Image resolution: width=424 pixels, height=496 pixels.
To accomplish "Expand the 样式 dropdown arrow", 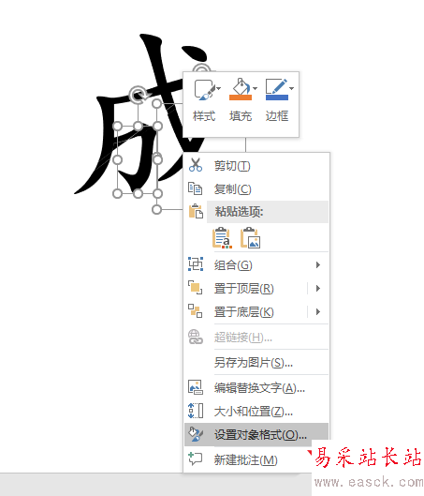I will pos(219,88).
